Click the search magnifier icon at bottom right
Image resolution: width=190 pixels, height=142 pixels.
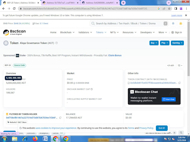(181, 133)
